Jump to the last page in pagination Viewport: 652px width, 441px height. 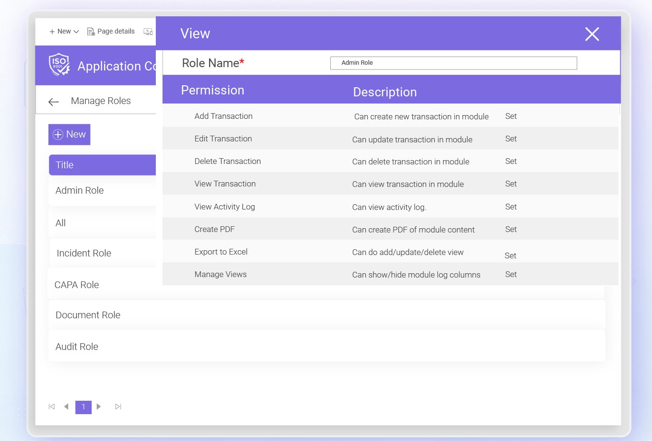pyautogui.click(x=118, y=406)
